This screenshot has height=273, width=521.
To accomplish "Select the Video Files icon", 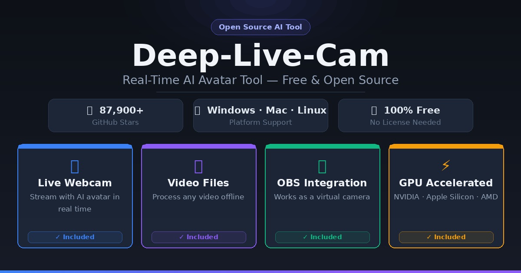I will click(198, 167).
